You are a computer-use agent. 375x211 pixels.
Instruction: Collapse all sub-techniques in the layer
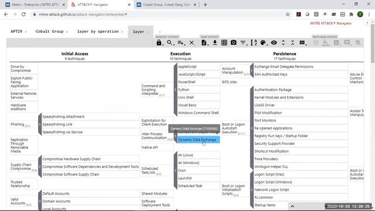292,43
